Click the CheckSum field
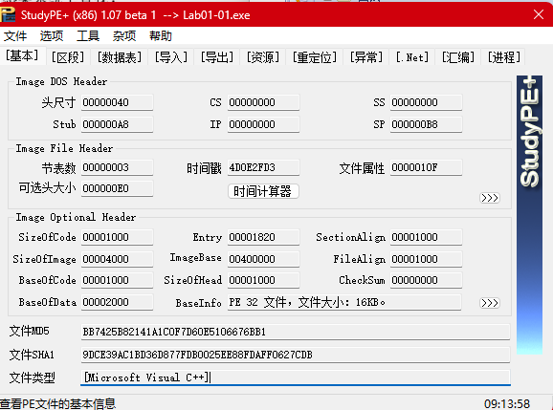The width and height of the screenshot is (553, 410). (426, 280)
